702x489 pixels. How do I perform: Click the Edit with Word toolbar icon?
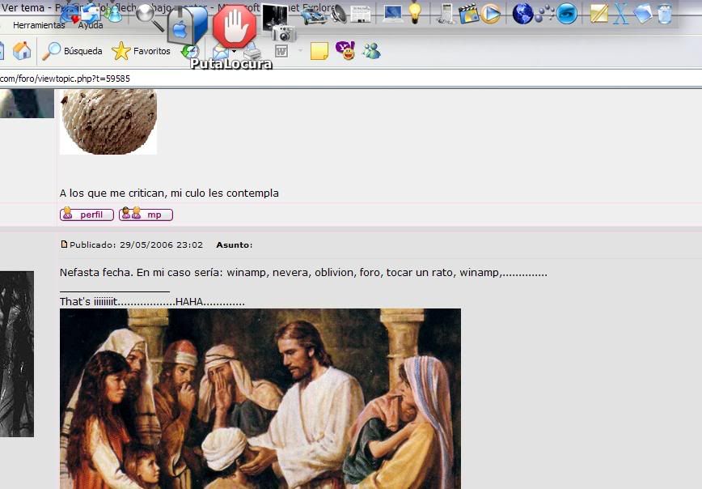[x=281, y=51]
